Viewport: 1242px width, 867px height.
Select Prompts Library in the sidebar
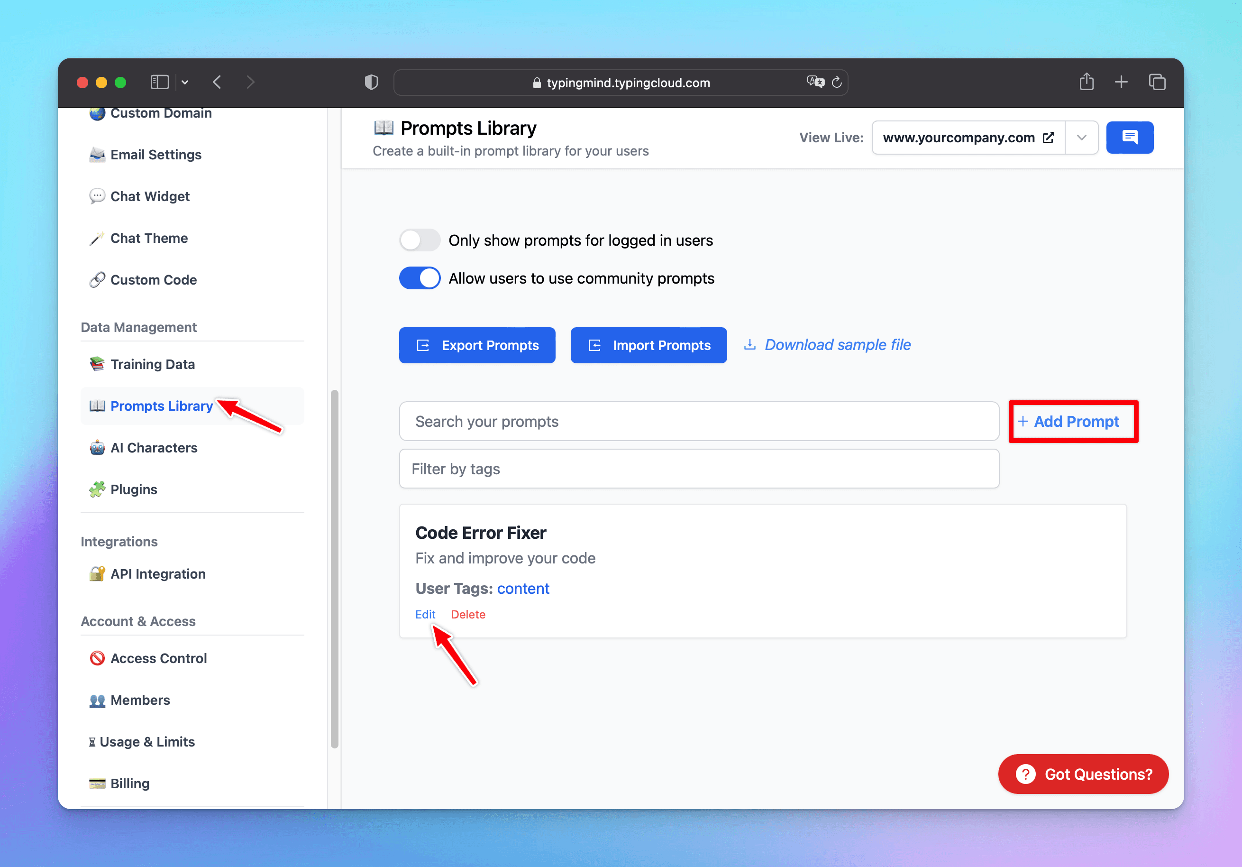tap(192, 406)
